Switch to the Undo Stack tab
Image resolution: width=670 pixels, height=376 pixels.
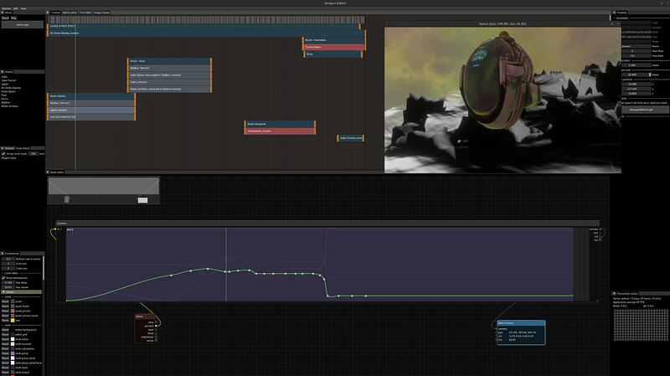tap(23, 148)
